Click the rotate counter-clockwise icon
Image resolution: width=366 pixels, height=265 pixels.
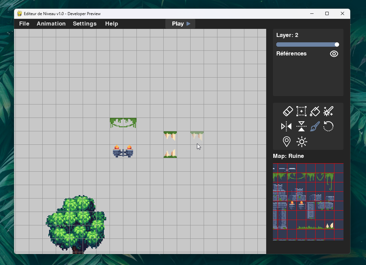point(328,126)
